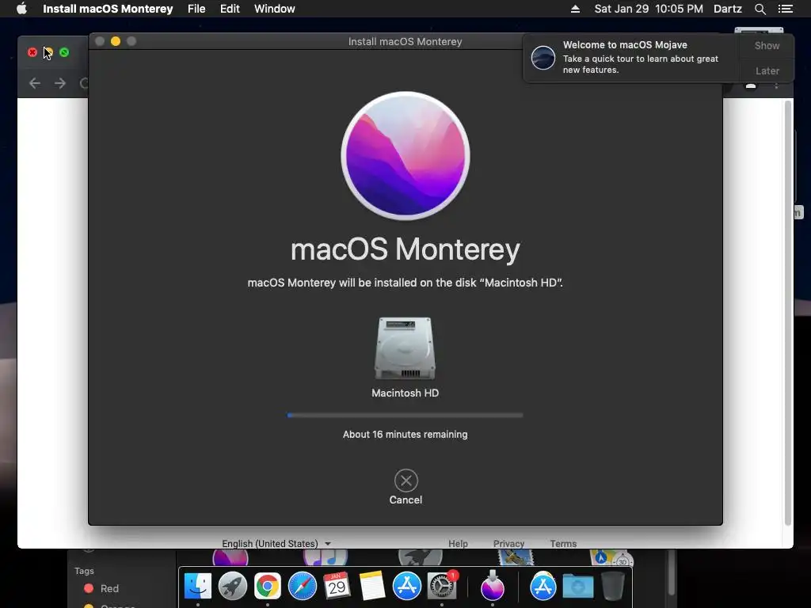The width and height of the screenshot is (811, 608).
Task: Launch Launchpad rocket icon in Dock
Action: click(x=232, y=587)
